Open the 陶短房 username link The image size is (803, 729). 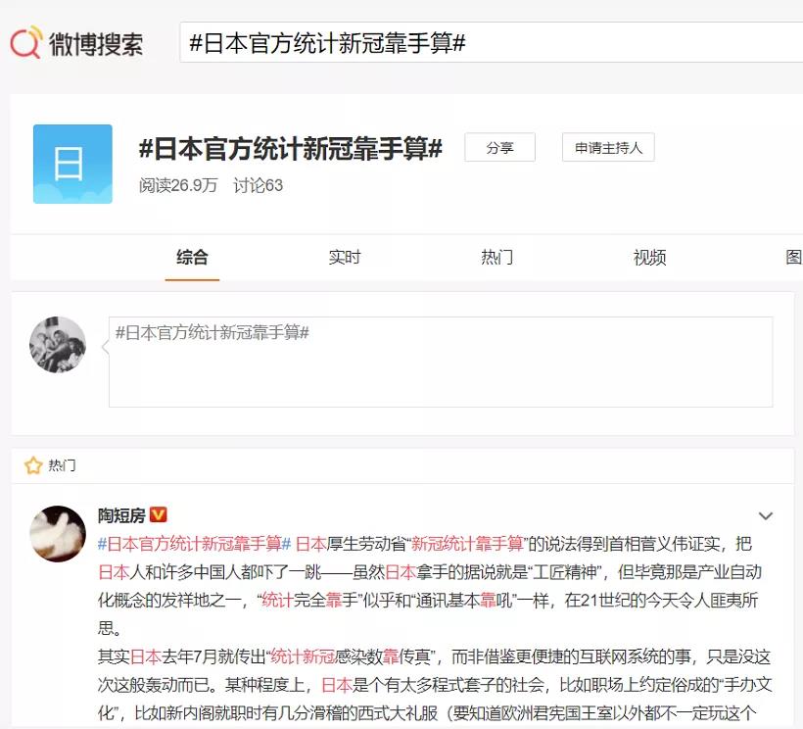coord(121,514)
